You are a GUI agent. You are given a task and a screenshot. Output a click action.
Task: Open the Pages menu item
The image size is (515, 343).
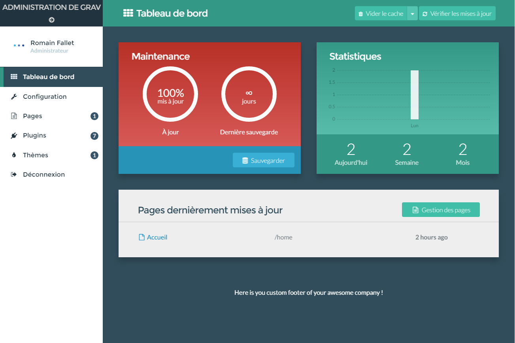click(32, 116)
